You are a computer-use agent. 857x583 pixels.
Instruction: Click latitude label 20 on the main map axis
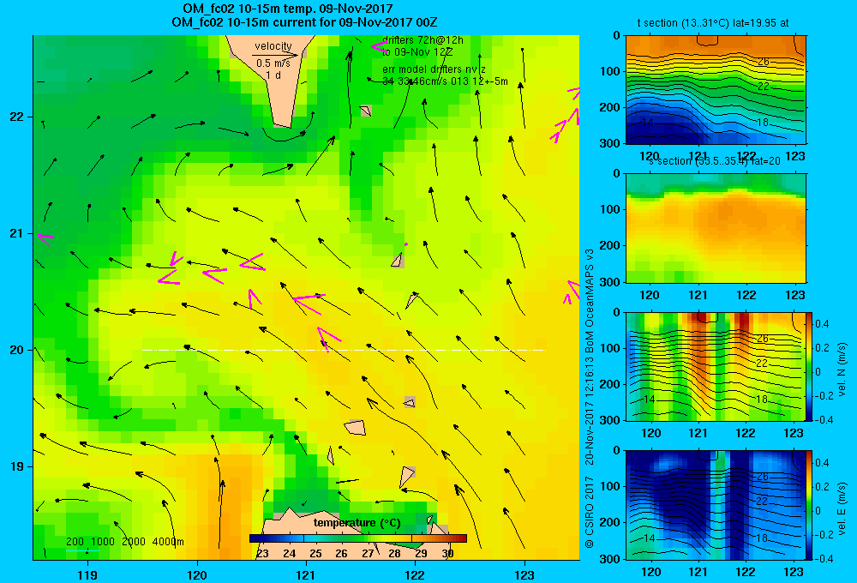17,350
